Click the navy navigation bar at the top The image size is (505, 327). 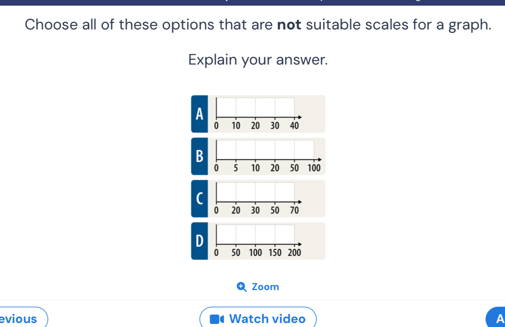coord(252,2)
